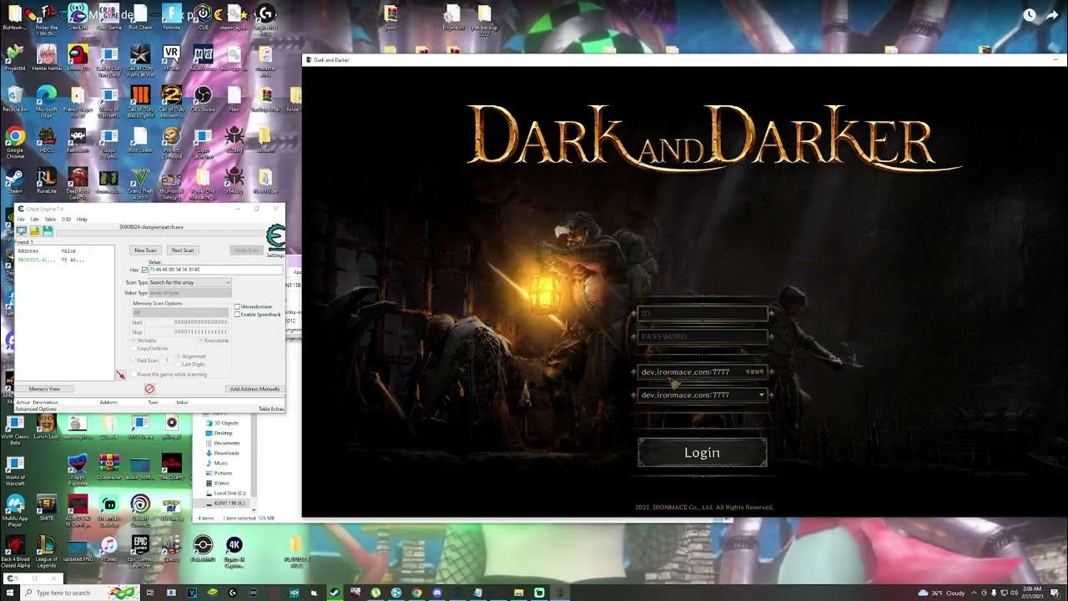Click the Login button in Dark and Darker
The image size is (1068, 601).
[x=703, y=452]
